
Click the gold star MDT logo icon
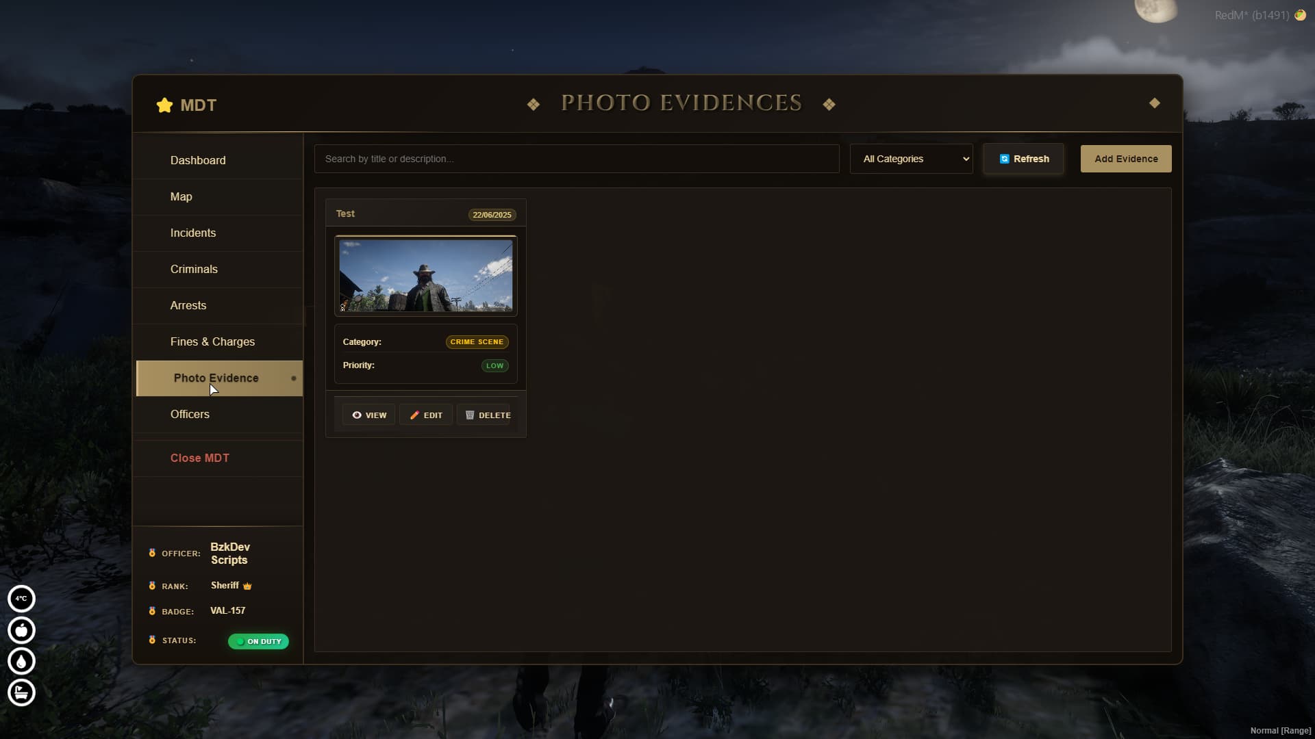click(x=164, y=105)
